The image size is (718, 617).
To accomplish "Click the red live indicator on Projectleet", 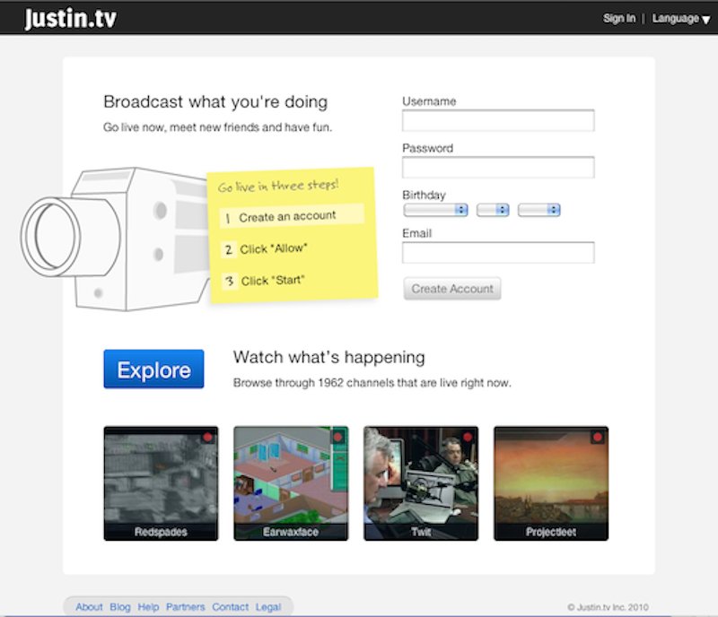I will click(598, 437).
